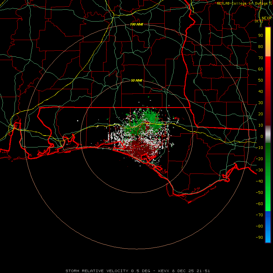Select the -70 label on the velocity scale
The image size is (273, 273).
[x=259, y=215]
